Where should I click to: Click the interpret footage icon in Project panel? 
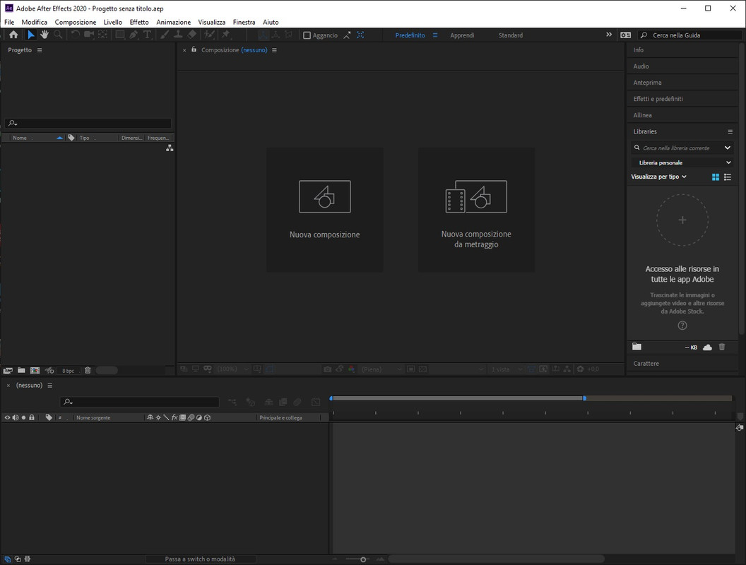point(8,371)
